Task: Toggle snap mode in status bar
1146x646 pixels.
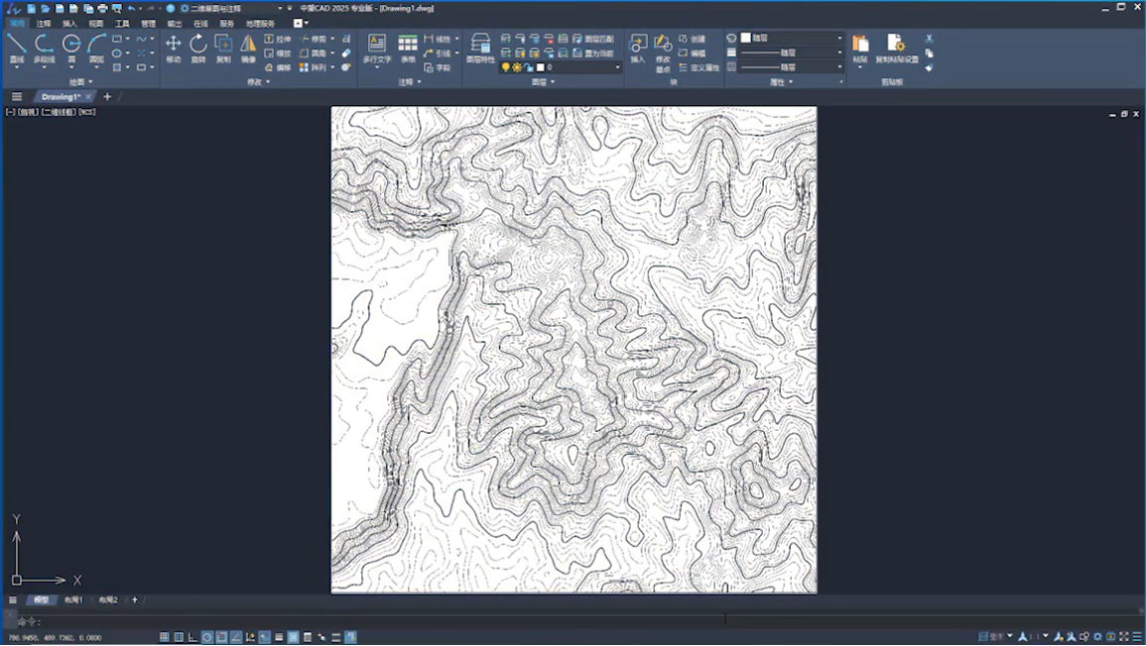Action: click(165, 637)
